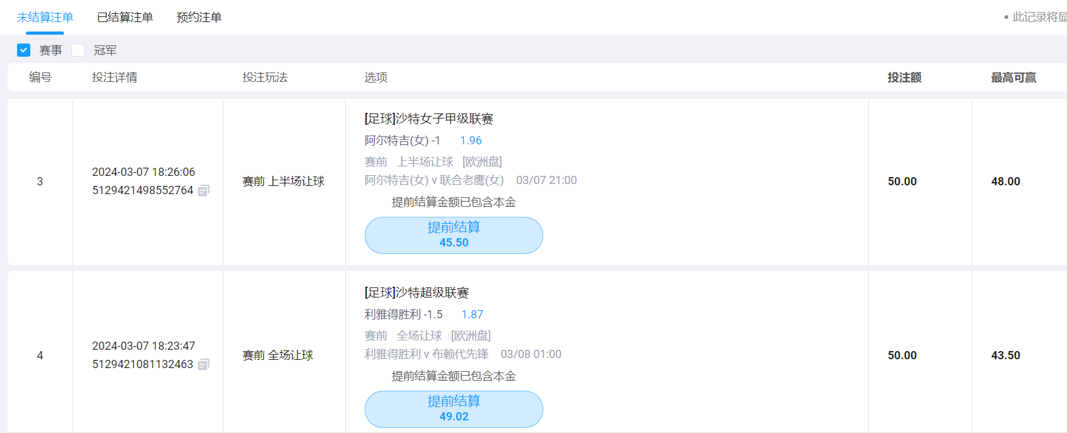
Task: Click the 编号 column header
Action: tap(40, 78)
